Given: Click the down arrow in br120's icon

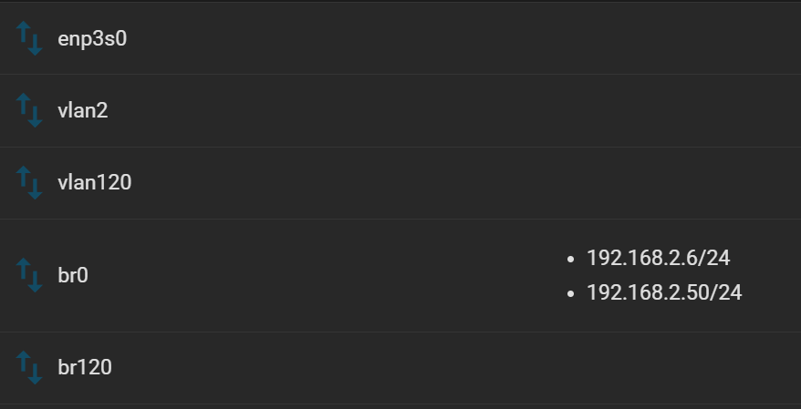Looking at the screenshot, I should pos(35,373).
